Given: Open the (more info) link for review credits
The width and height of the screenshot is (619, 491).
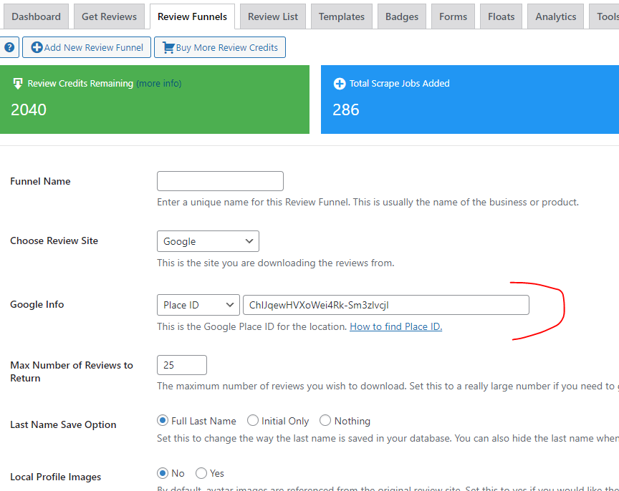Looking at the screenshot, I should (159, 84).
